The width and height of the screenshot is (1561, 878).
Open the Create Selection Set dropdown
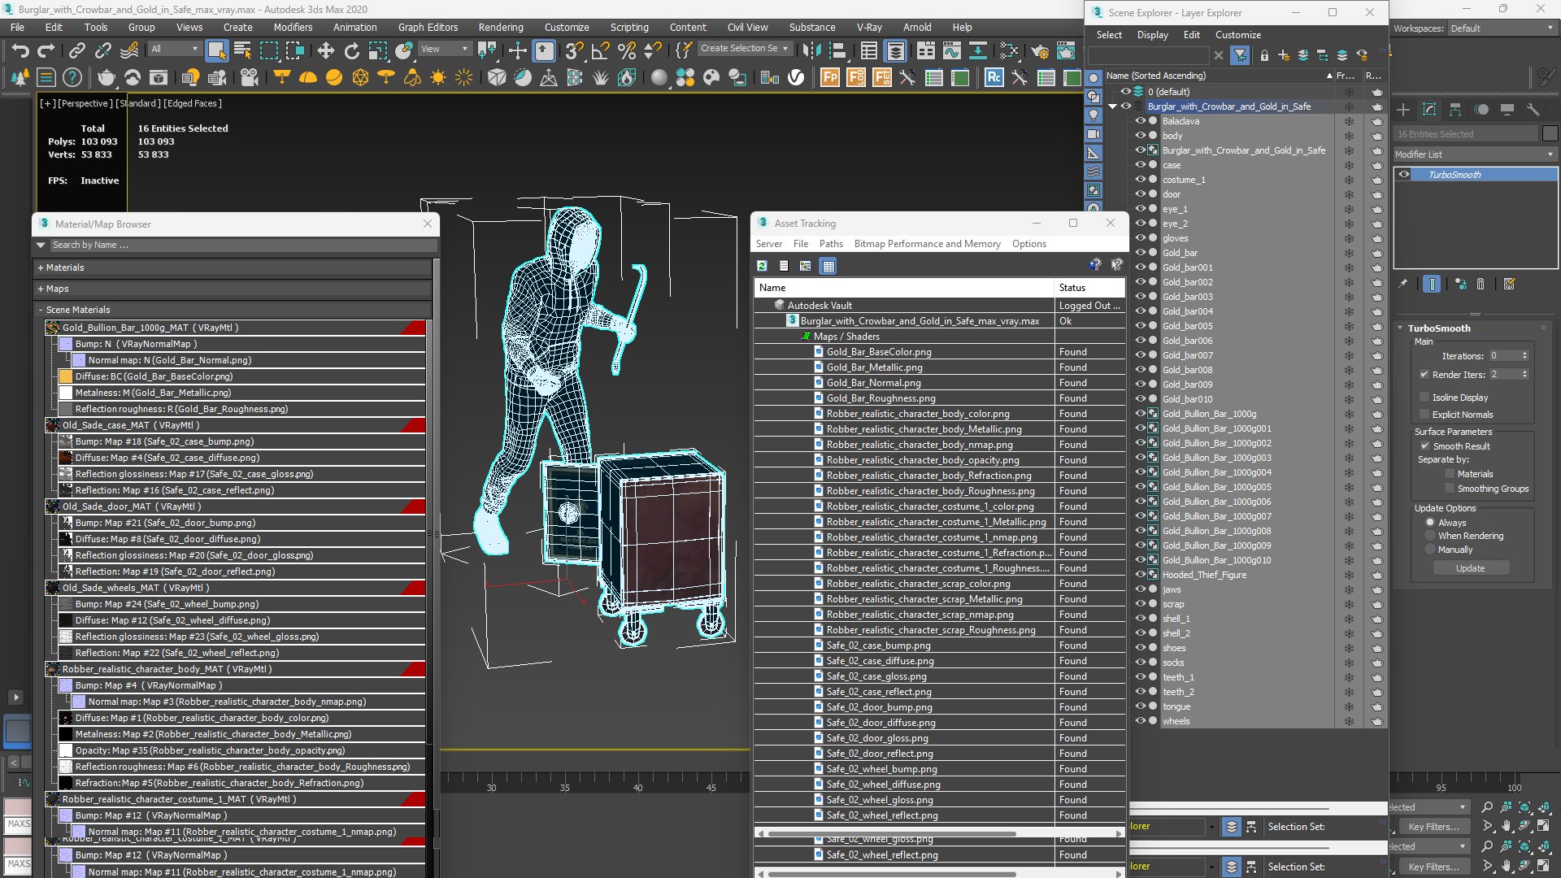click(x=745, y=49)
